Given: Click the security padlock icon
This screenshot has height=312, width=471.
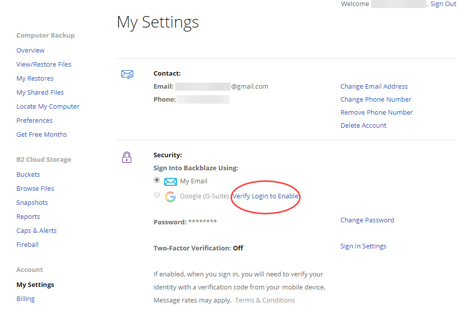Looking at the screenshot, I should [x=127, y=157].
